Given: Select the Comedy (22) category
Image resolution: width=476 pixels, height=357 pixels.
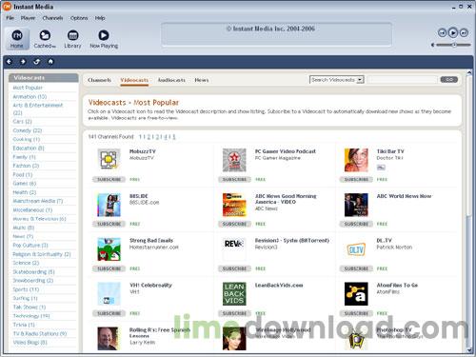Looking at the screenshot, I should click(28, 130).
